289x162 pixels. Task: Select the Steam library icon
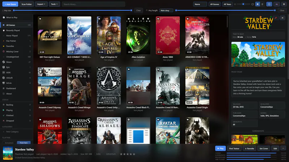4,62
